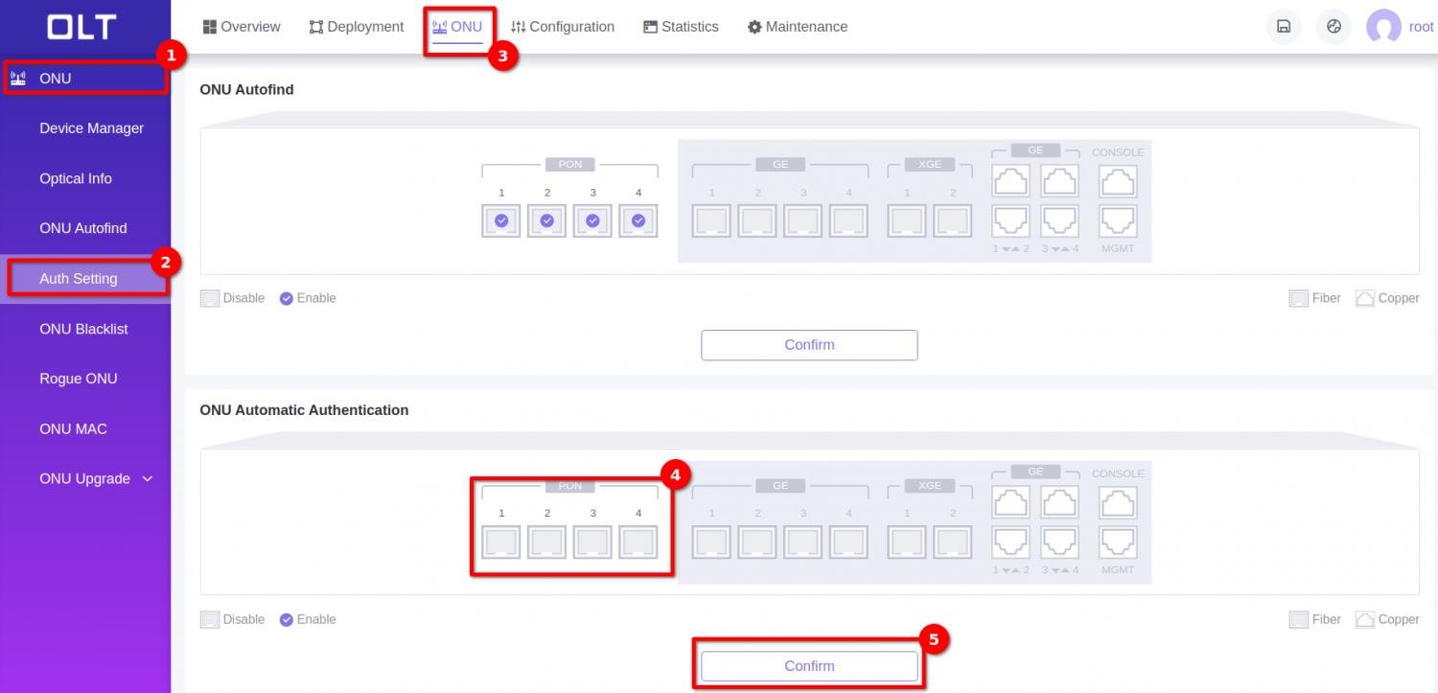The image size is (1438, 693).
Task: Click XGE port 1 in ONU Autofind
Action: (907, 221)
